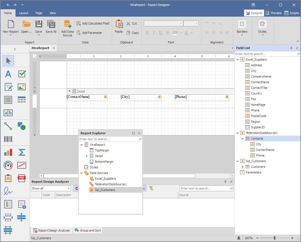Select the Subreport clipboard icon
The width and height of the screenshot is (301, 242).
[8, 178]
